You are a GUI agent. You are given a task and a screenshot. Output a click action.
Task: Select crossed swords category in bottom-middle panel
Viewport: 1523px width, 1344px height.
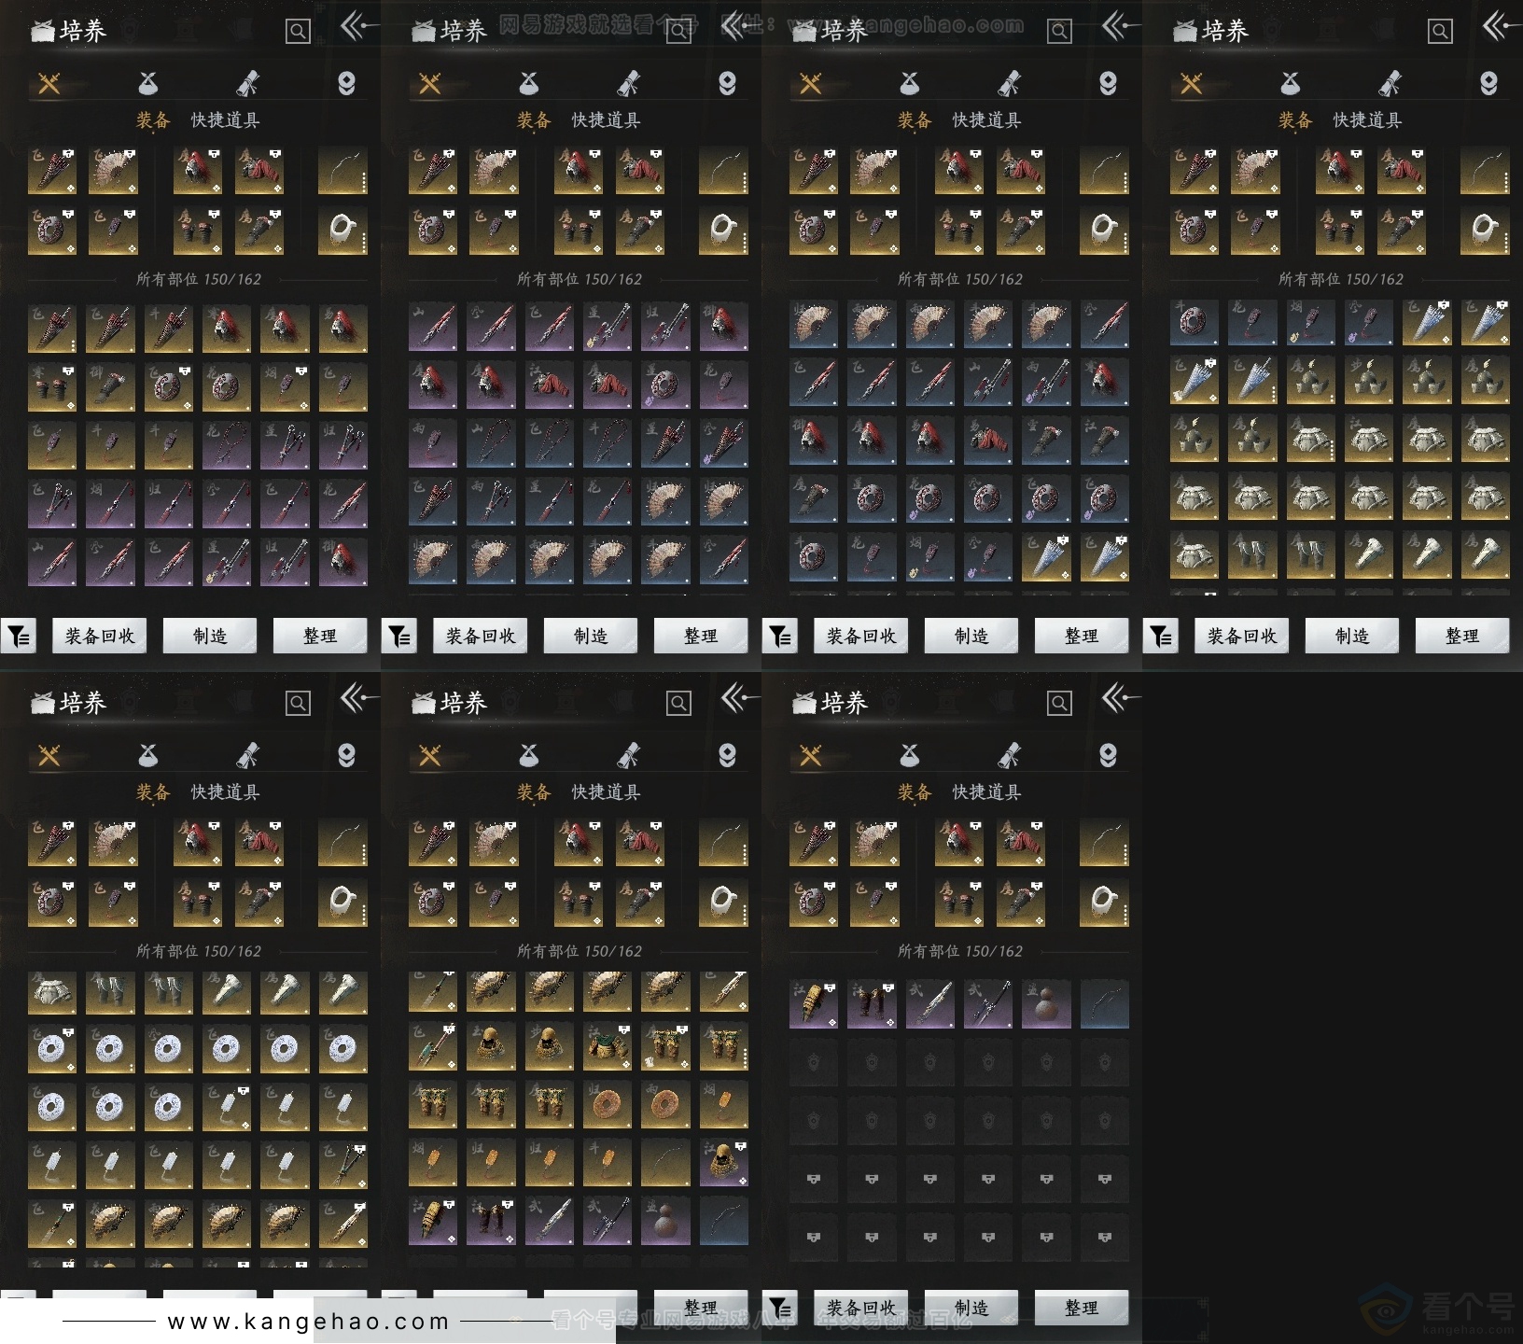[430, 755]
